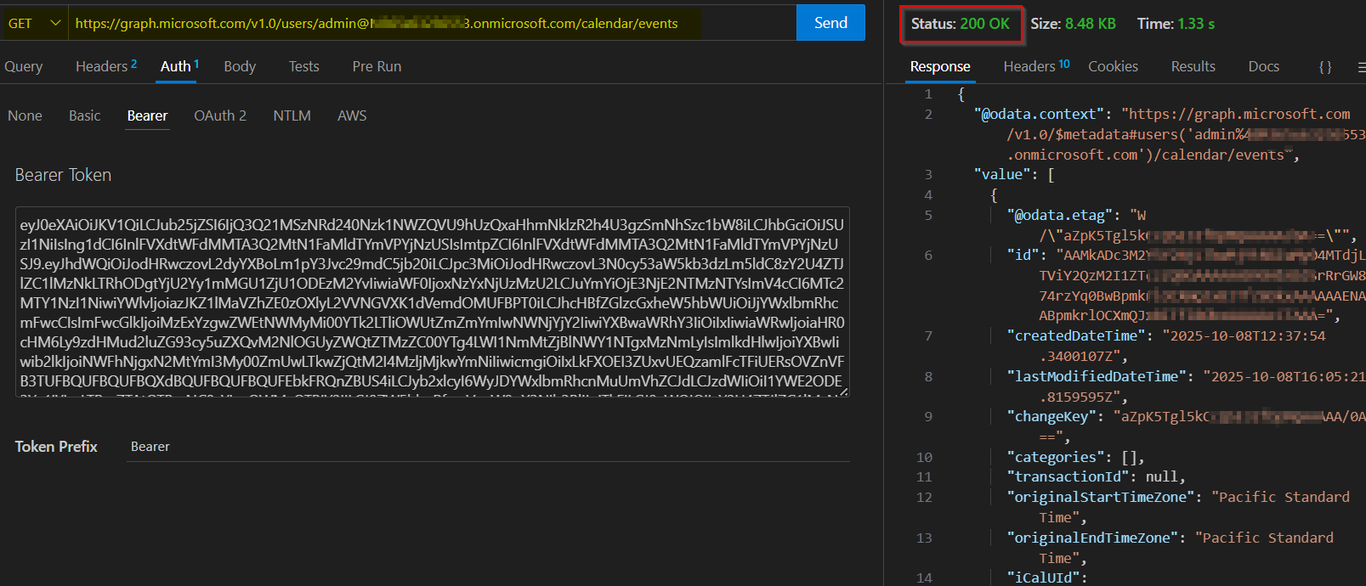
Task: Open the Pre Run tab
Action: click(x=377, y=66)
